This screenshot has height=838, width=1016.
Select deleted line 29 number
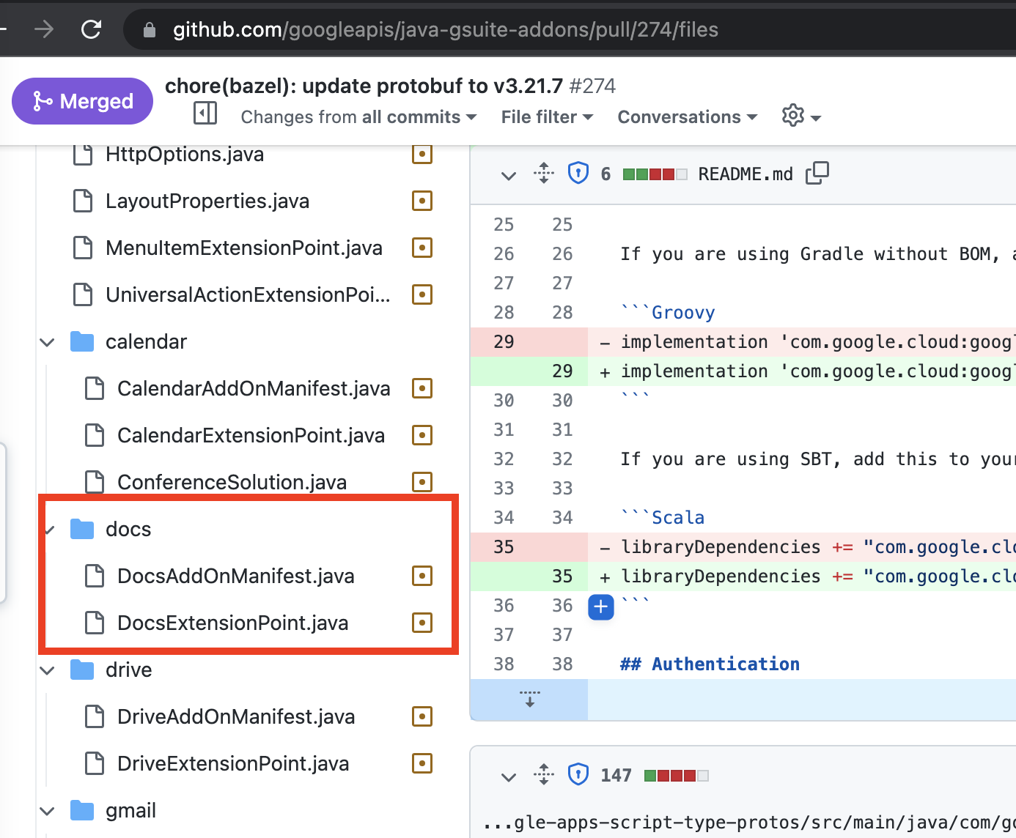click(x=504, y=342)
